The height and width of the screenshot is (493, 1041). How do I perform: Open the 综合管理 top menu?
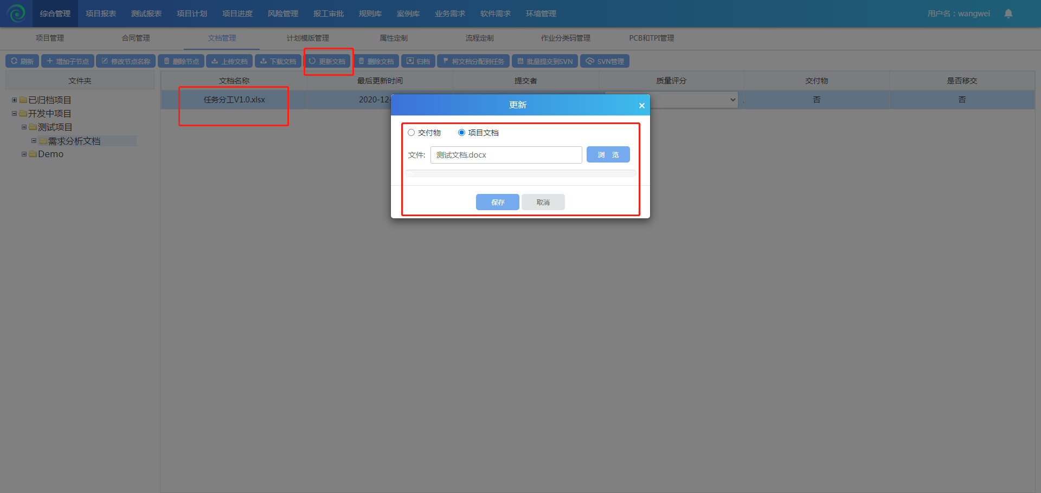click(55, 14)
